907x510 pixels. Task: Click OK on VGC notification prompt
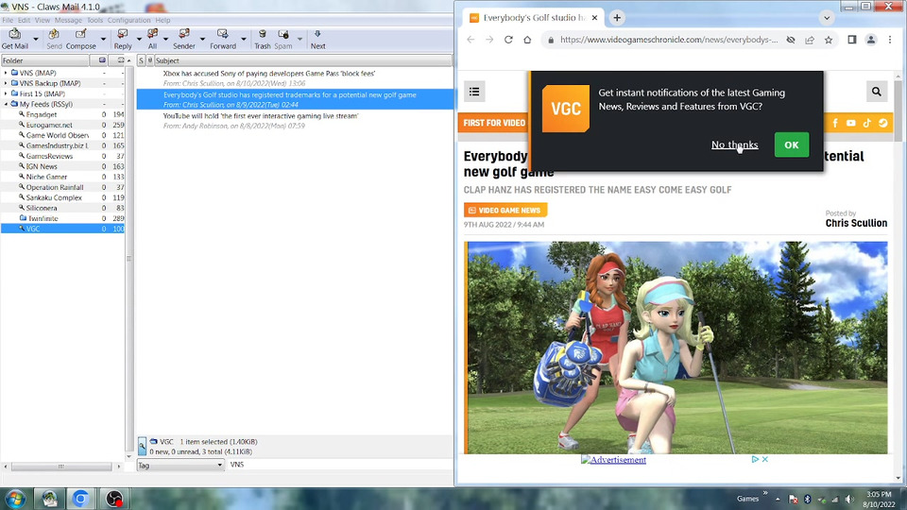[x=792, y=144]
